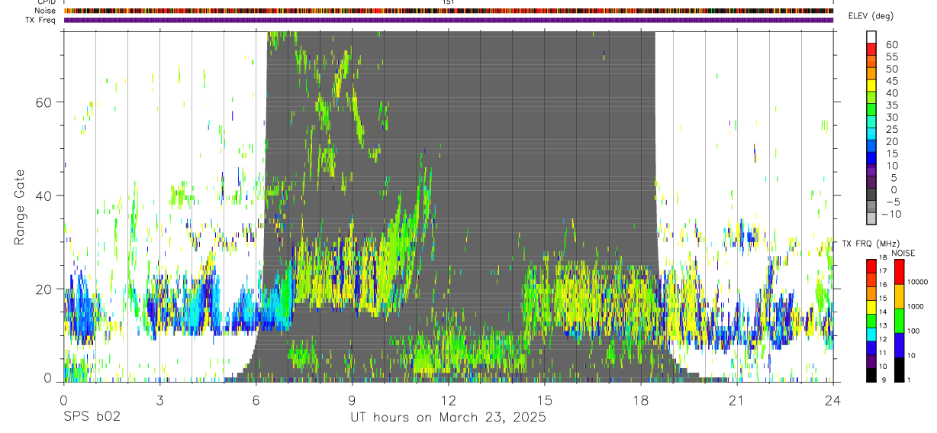Click the 'Range Gate' y-axis label
This screenshot has width=937, height=433.
point(19,208)
